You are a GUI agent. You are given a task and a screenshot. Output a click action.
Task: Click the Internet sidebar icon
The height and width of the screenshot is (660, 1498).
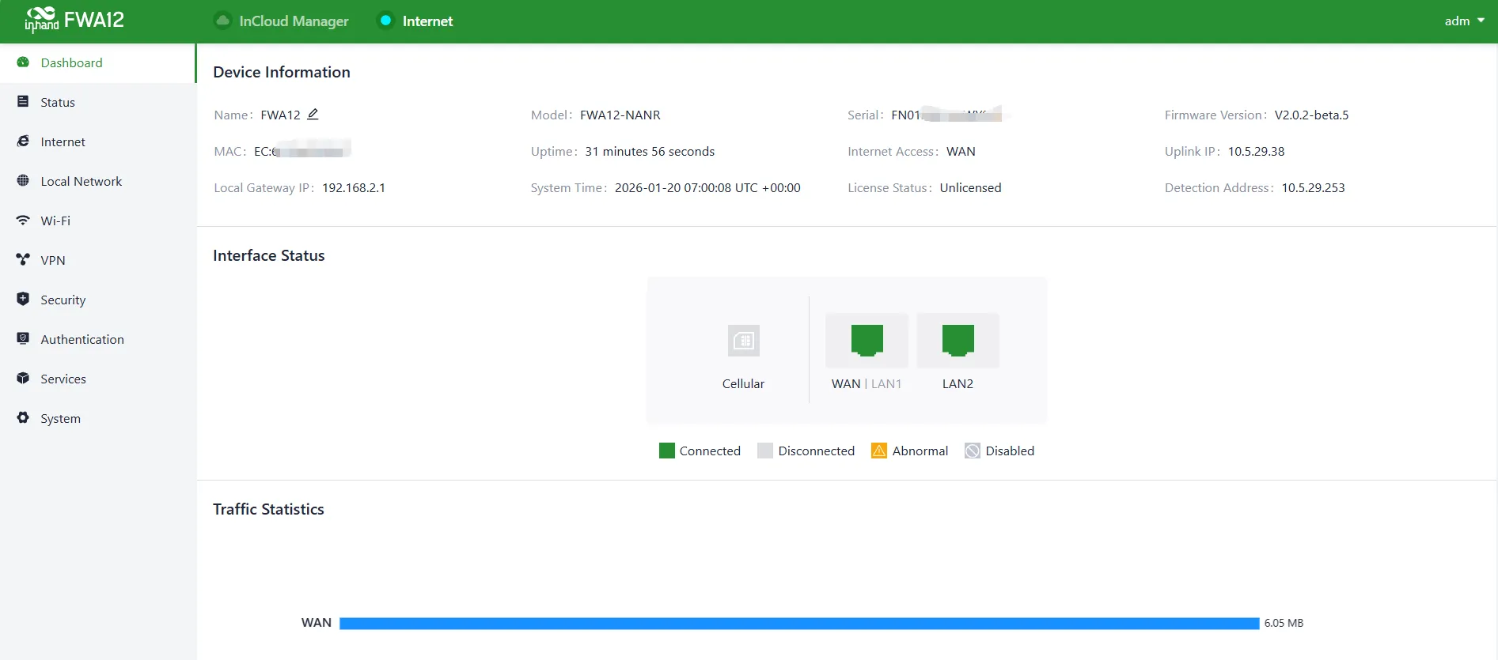23,141
